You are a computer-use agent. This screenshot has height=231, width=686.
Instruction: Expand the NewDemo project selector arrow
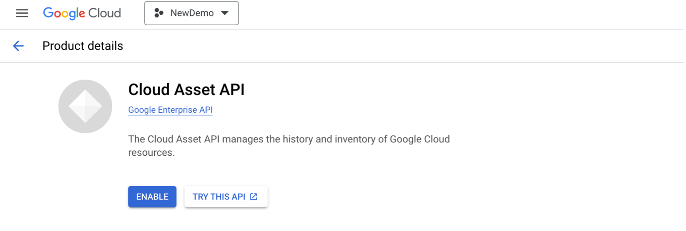coord(225,13)
